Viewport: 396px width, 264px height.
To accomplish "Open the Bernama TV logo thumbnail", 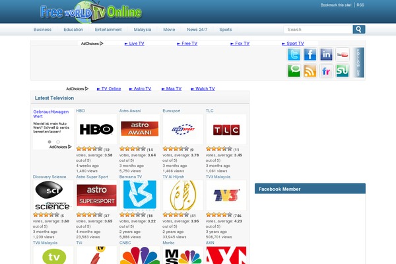I will [x=140, y=195].
